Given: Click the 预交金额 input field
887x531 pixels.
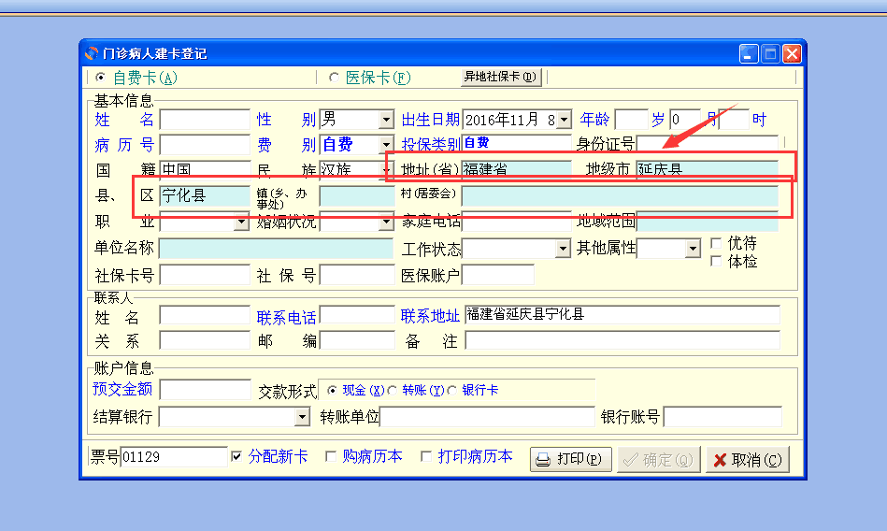Looking at the screenshot, I should pyautogui.click(x=205, y=390).
